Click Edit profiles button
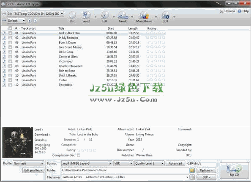 click(33, 170)
